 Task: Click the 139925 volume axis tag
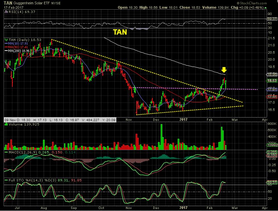pos(273,145)
